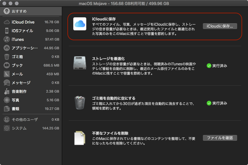The image size is (248, 165).
Task: Select ブック in the sidebar
Action: pyautogui.click(x=31, y=65)
